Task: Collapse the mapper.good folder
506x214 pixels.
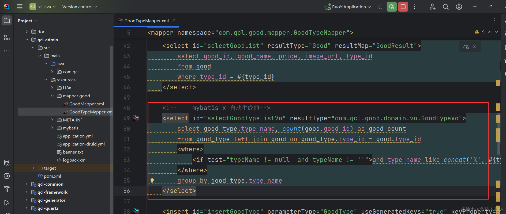Action: click(52, 96)
